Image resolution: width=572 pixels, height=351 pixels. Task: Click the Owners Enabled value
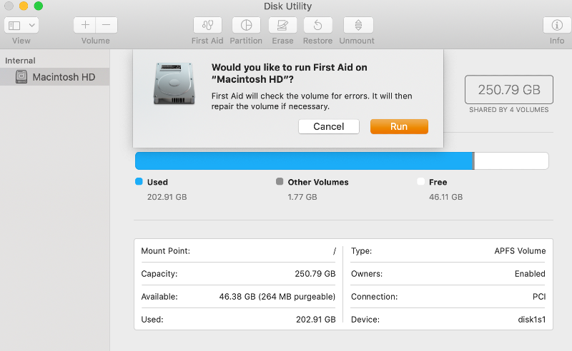pyautogui.click(x=530, y=274)
